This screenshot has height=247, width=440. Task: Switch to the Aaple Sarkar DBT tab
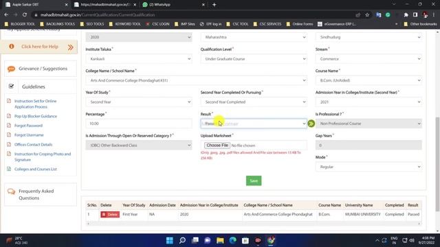36,5
